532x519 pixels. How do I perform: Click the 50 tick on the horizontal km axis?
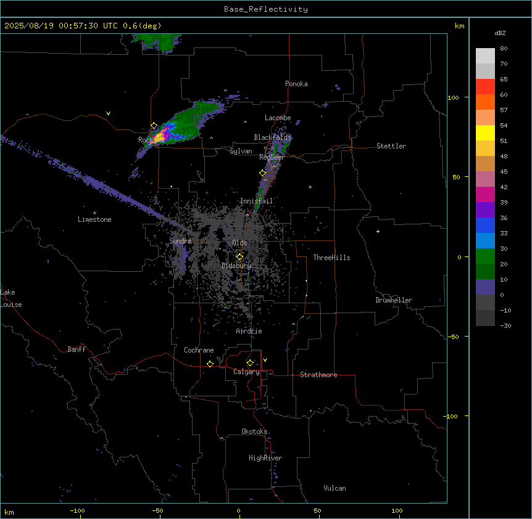[317, 510]
